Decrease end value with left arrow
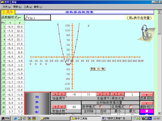Viewport: 162px width, 121px height. [100, 94]
